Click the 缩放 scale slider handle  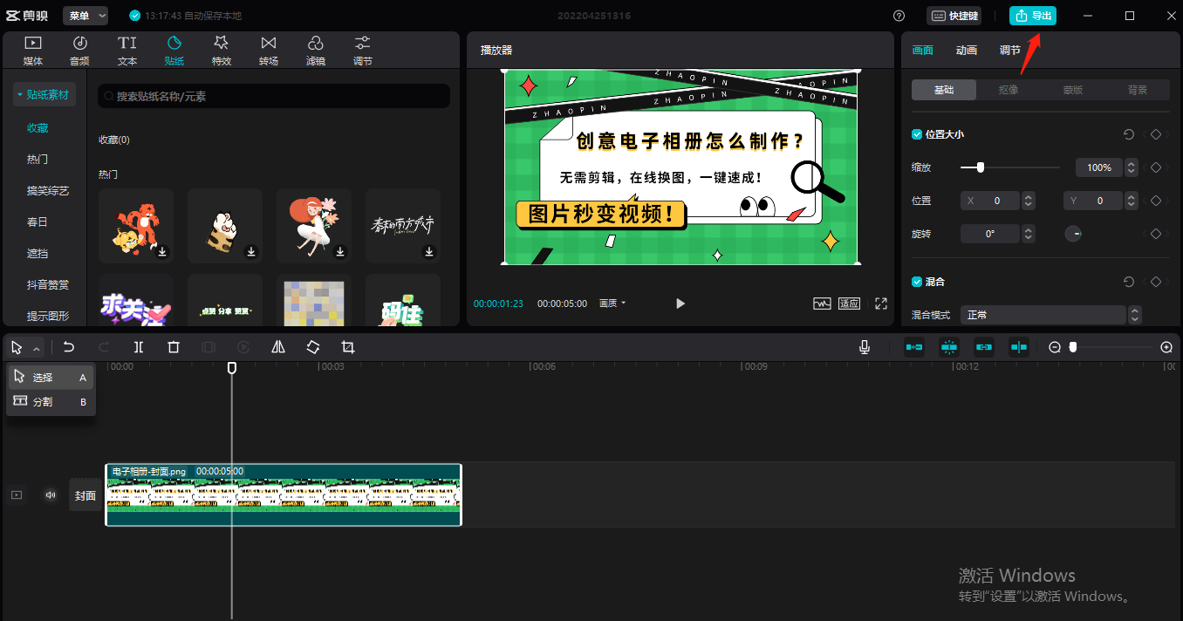pyautogui.click(x=981, y=167)
